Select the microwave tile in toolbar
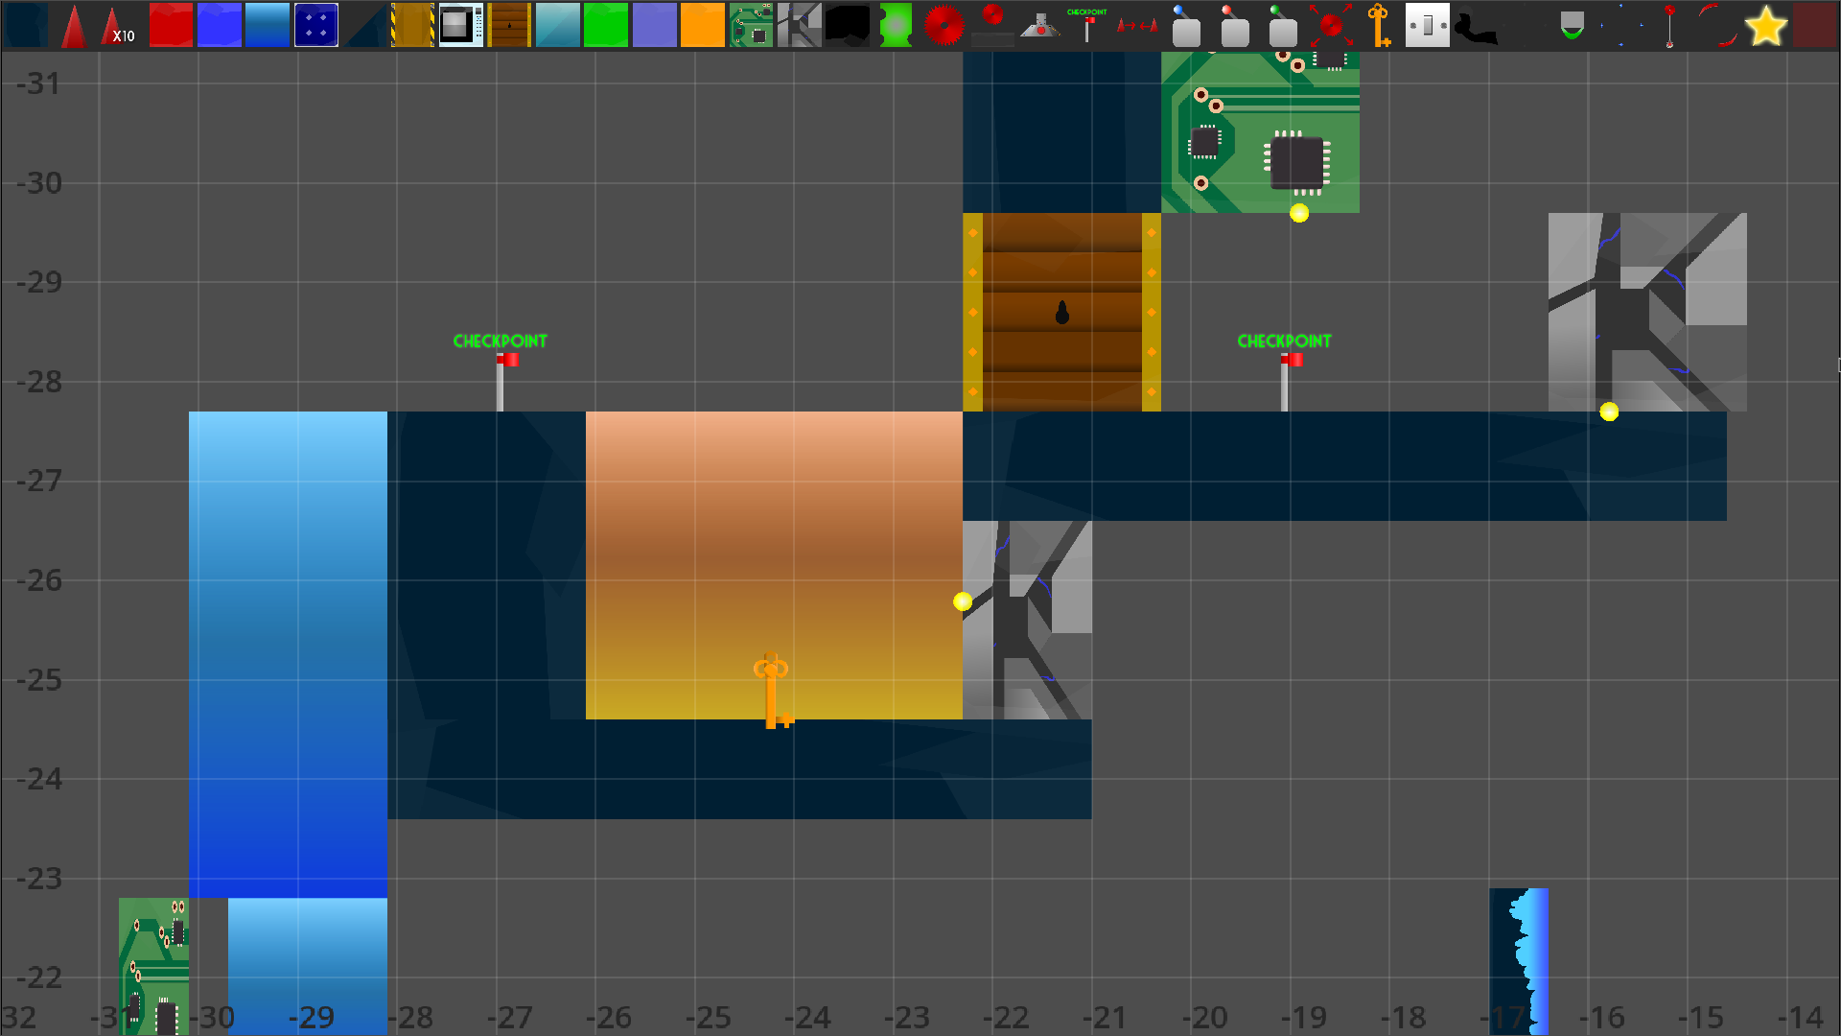The width and height of the screenshot is (1841, 1036). click(x=460, y=26)
